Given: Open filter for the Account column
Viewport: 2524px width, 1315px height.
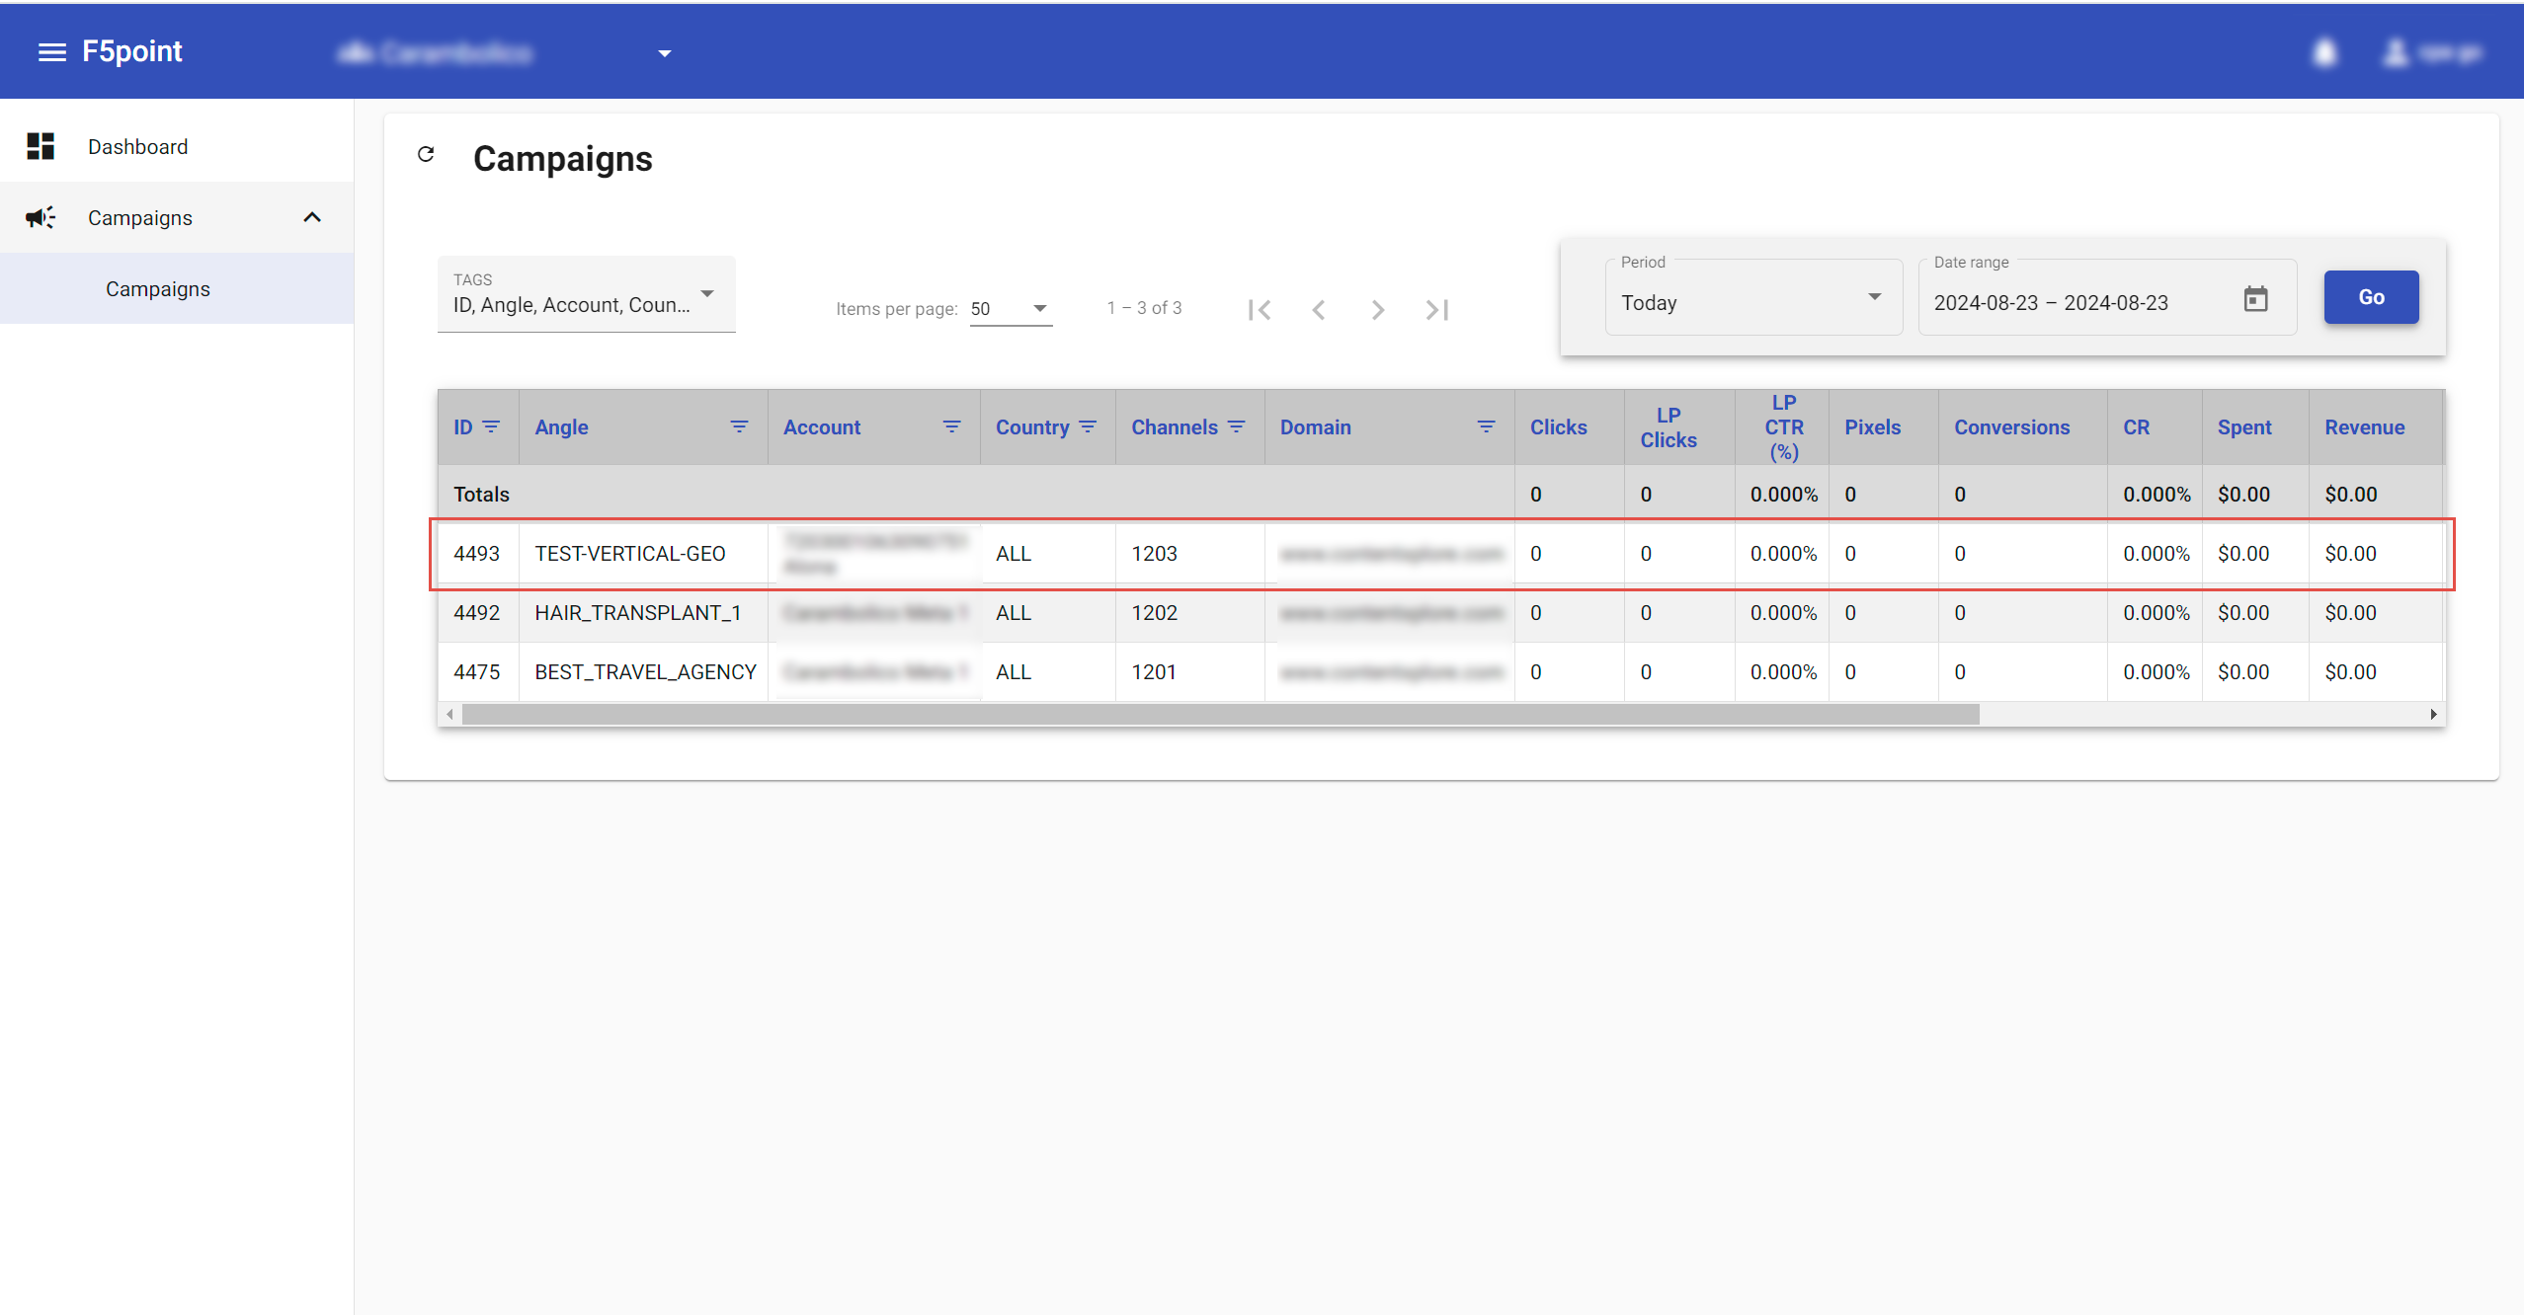Looking at the screenshot, I should (951, 426).
